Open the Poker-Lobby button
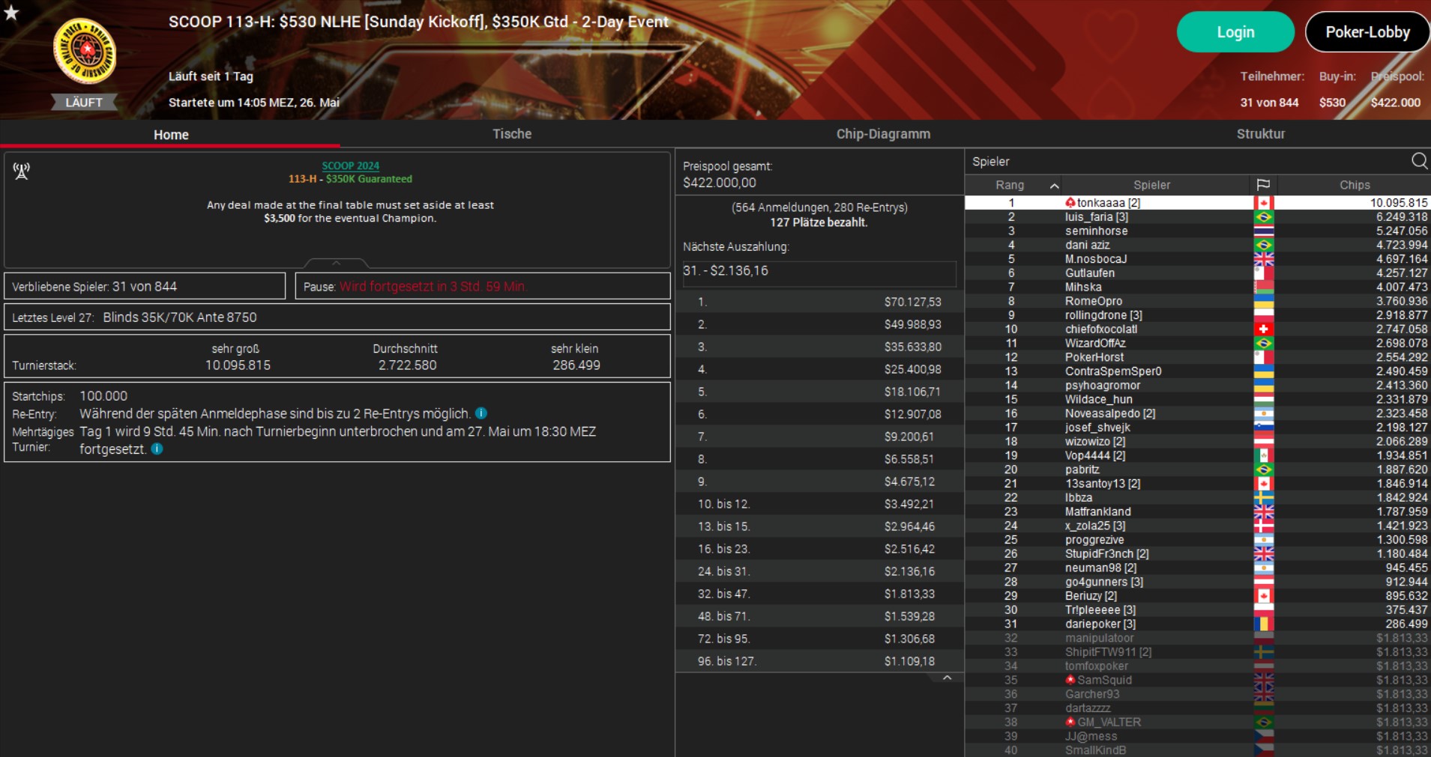Screen dimensions: 1431x757 point(1367,32)
